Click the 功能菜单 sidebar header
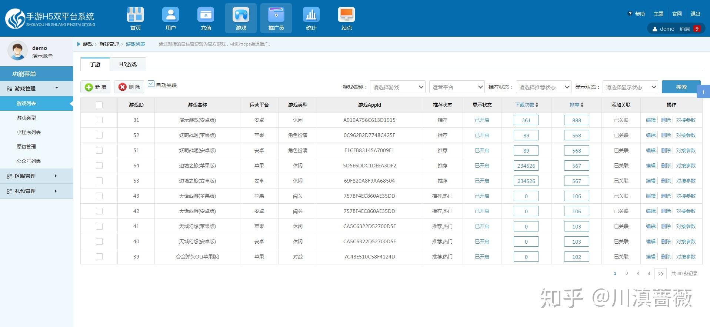The height and width of the screenshot is (327, 710). point(36,74)
